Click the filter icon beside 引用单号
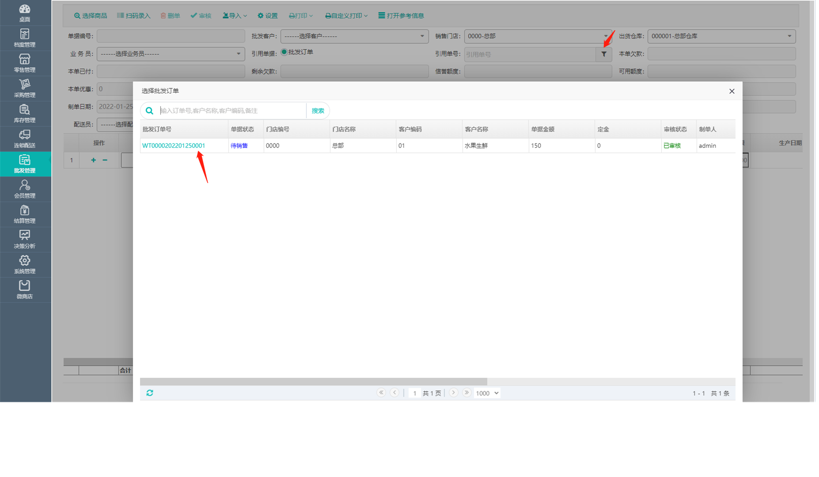This screenshot has width=819, height=477. [604, 54]
